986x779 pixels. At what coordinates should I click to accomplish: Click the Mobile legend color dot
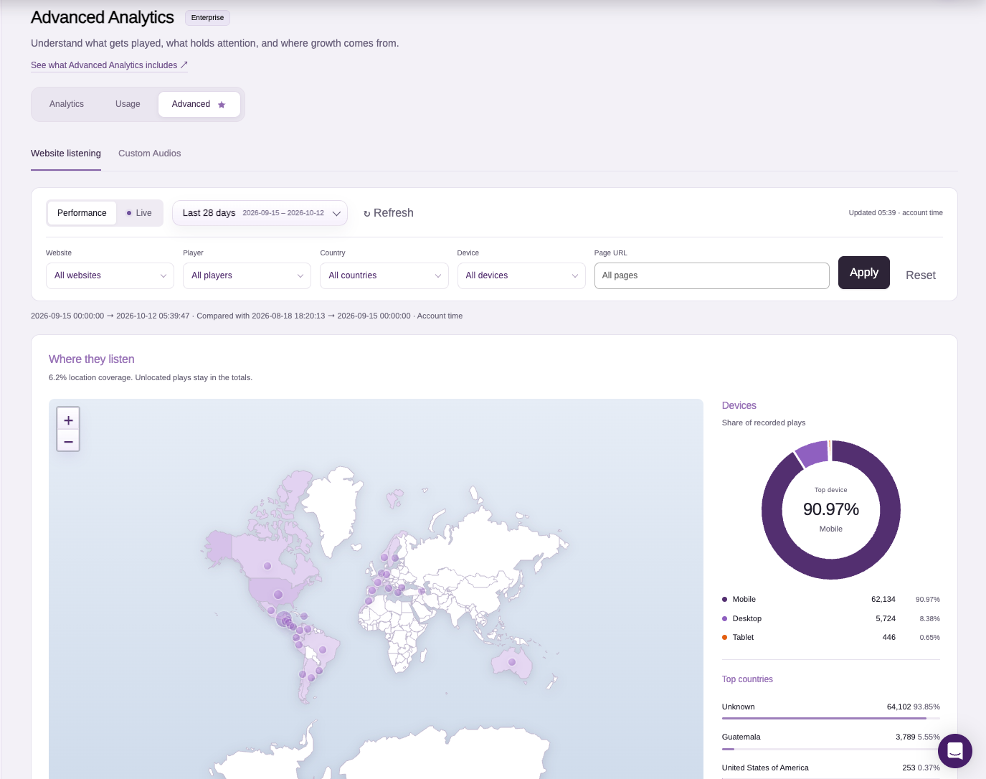coord(725,600)
